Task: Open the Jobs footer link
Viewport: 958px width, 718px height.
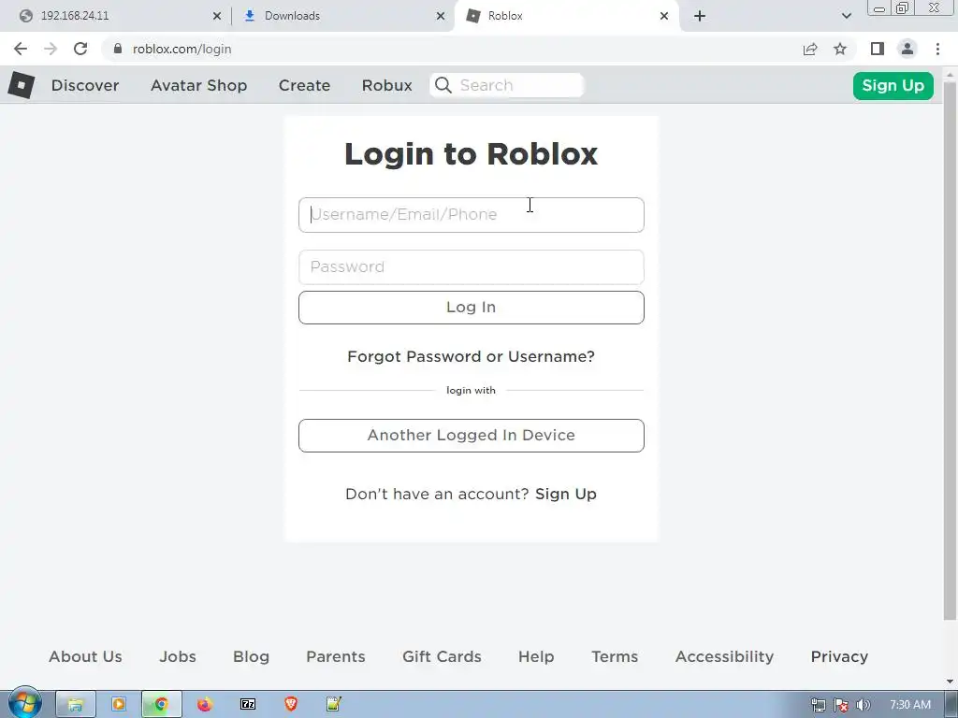Action: [178, 656]
